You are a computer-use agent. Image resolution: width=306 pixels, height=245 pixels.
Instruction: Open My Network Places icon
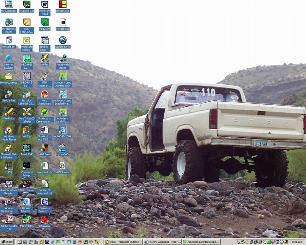[9, 26]
